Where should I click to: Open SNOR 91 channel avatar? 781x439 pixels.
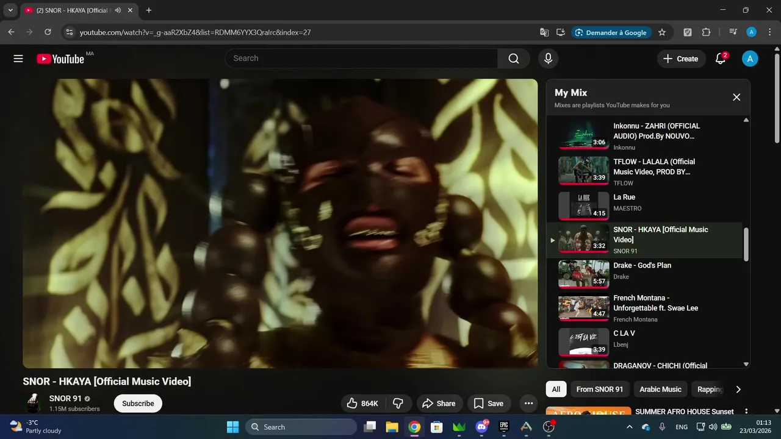(x=33, y=403)
